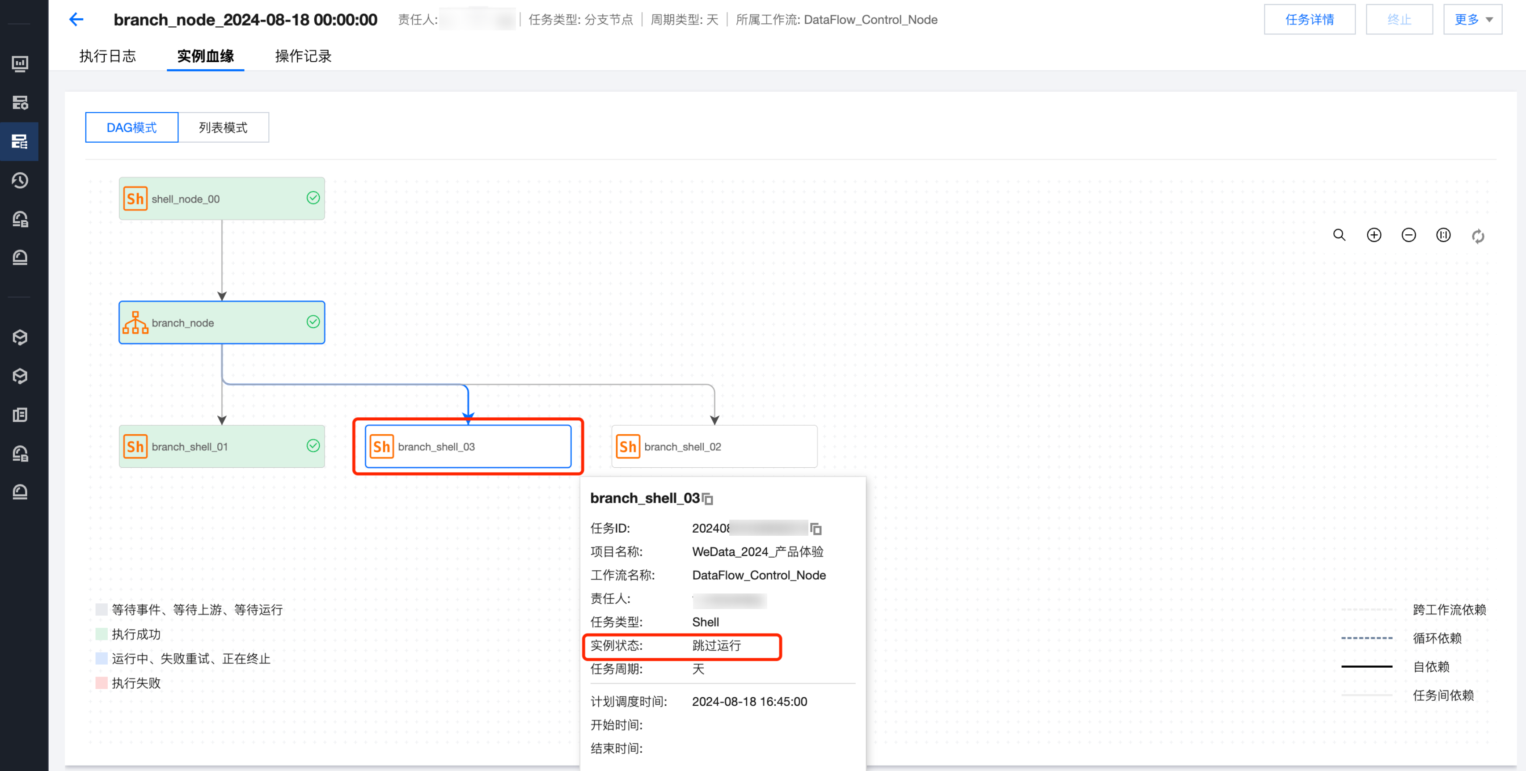Viewport: 1526px width, 771px height.
Task: Zoom out the DAG canvas
Action: [1408, 235]
